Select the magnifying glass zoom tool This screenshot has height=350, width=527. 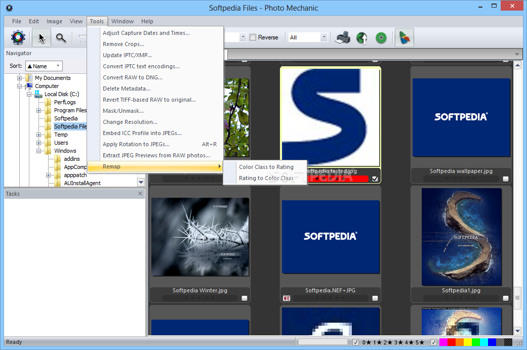click(61, 37)
